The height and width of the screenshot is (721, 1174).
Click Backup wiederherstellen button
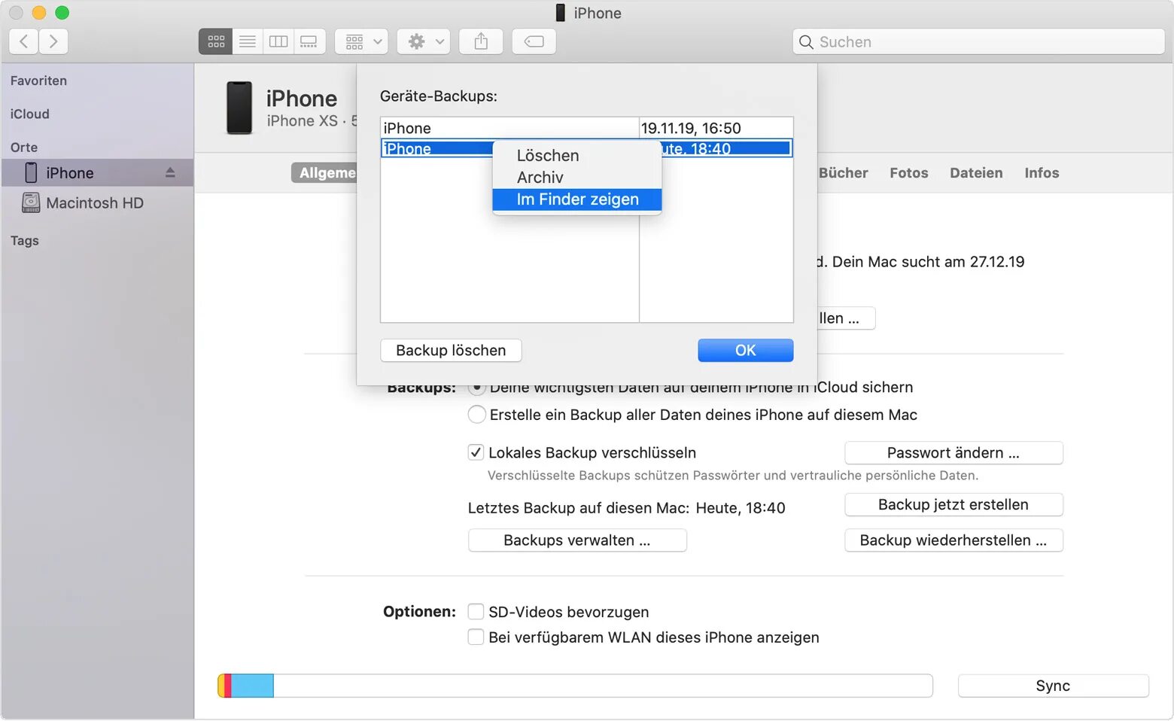click(953, 540)
